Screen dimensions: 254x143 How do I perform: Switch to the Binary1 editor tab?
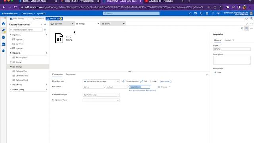tap(113, 24)
